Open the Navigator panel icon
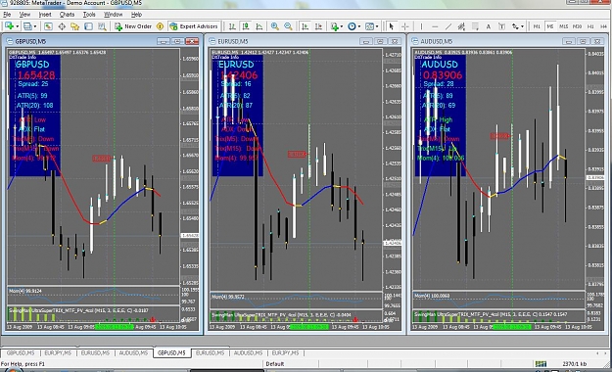This screenshot has height=372, width=612. point(75,26)
